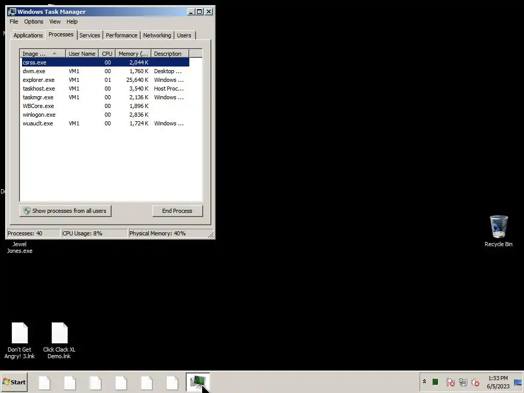
Task: Sort by the Memory column header
Action: [x=133, y=54]
